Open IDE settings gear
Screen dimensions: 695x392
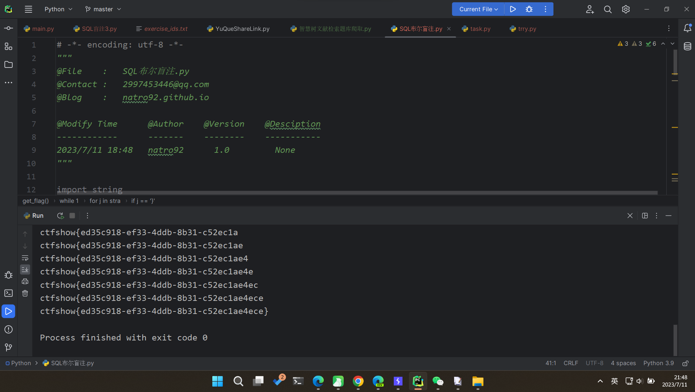[x=626, y=9]
